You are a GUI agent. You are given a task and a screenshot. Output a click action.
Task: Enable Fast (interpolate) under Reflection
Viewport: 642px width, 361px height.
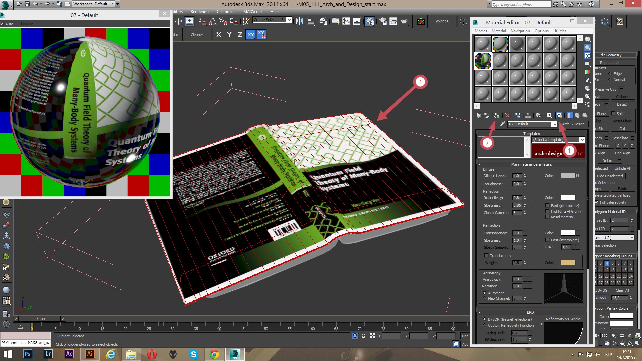[547, 206]
